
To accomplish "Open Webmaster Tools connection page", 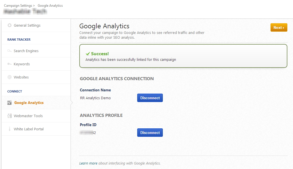I will click(x=28, y=116).
